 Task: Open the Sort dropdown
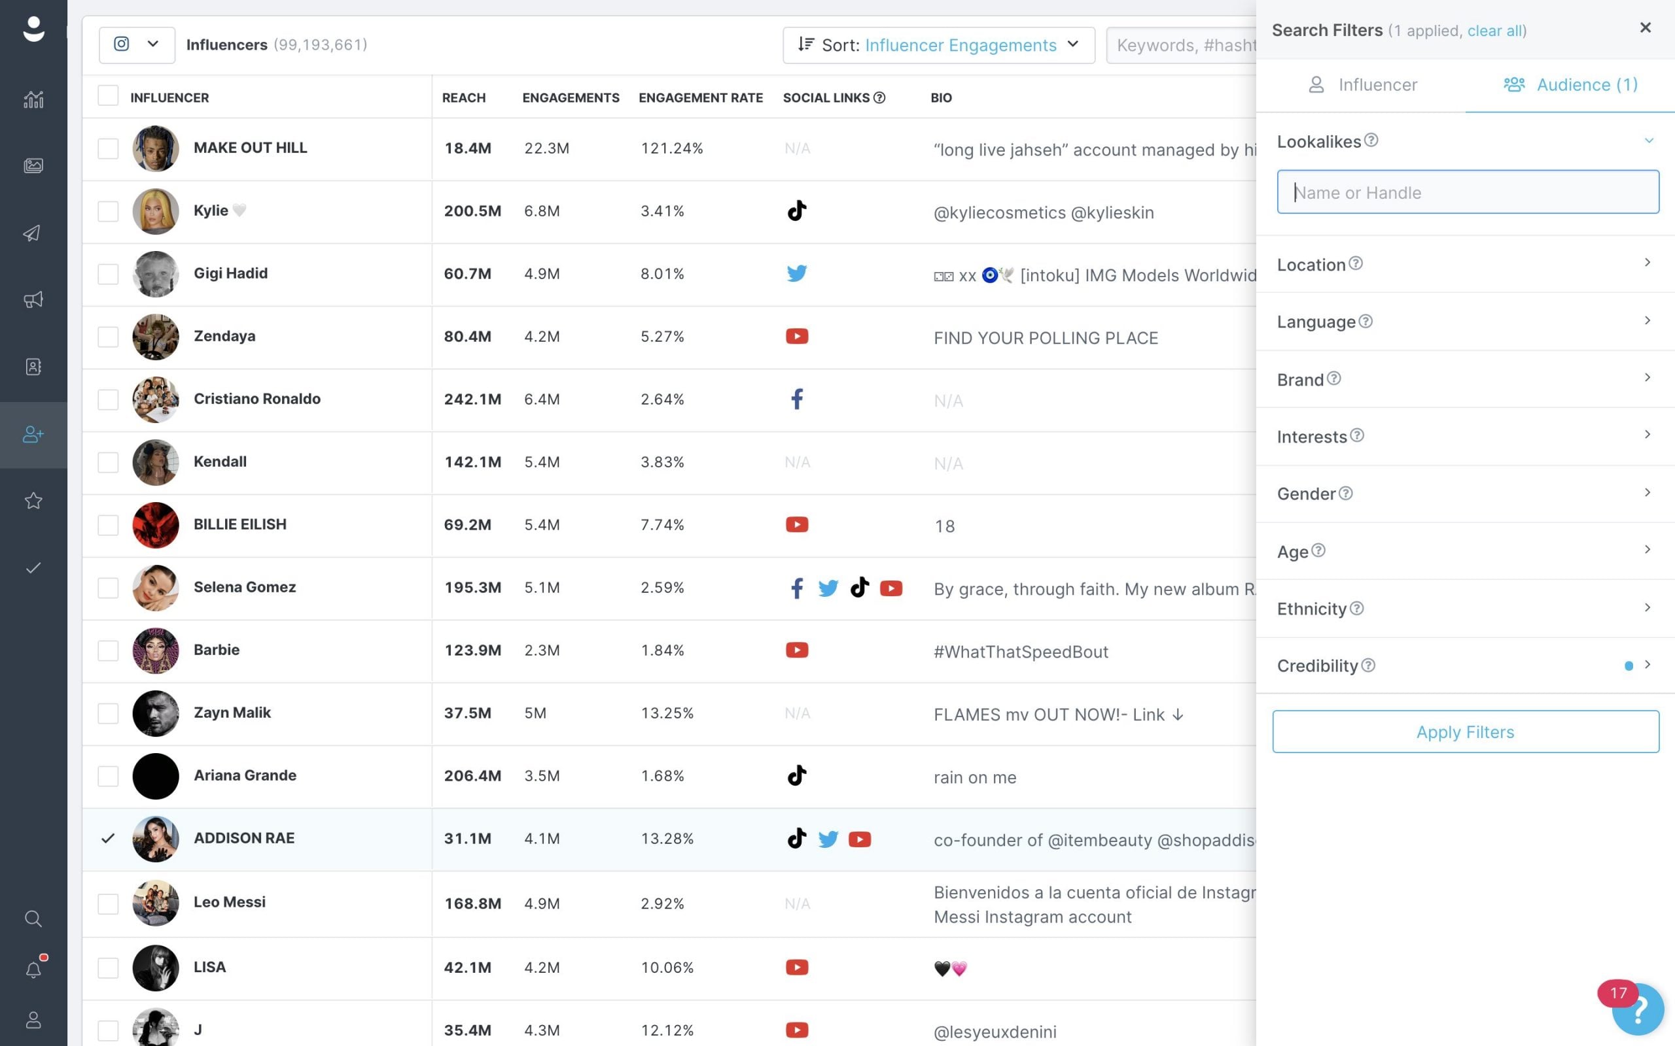click(937, 45)
